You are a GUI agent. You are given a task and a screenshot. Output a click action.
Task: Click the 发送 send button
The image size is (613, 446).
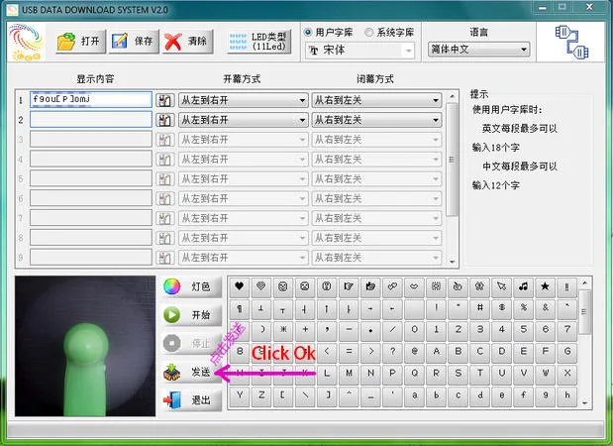pos(191,372)
